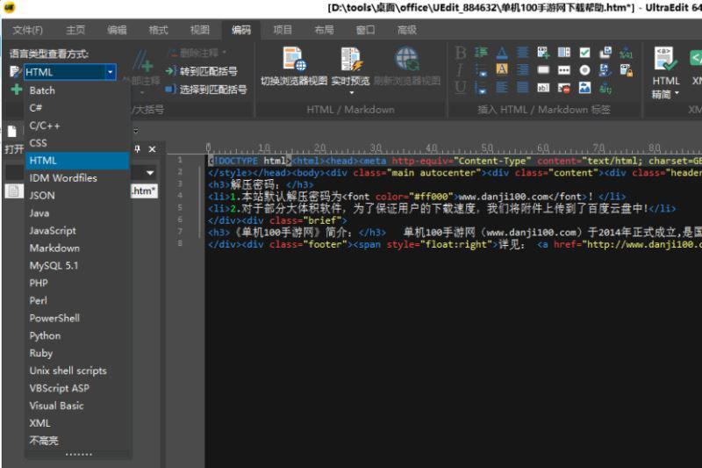Image resolution: width=702 pixels, height=468 pixels.
Task: Click the font color A icon with blue underline
Action: 502,53
